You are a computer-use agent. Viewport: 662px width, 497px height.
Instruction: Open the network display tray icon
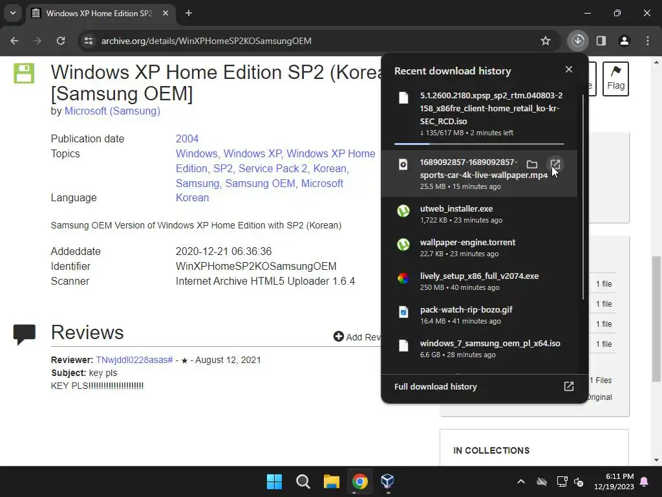point(562,481)
